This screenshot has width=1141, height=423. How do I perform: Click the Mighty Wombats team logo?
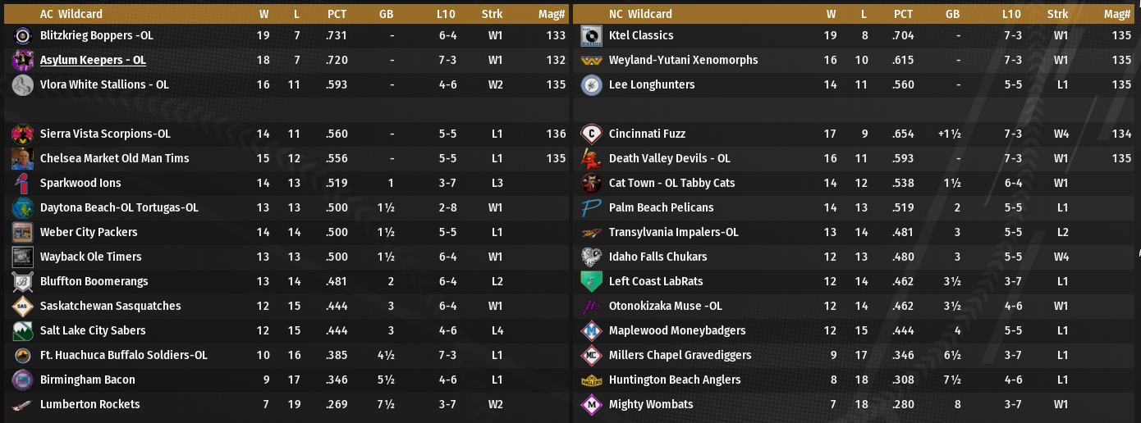pyautogui.click(x=591, y=404)
